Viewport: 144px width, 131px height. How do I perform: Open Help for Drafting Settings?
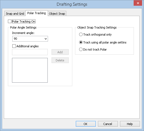pos(130,124)
